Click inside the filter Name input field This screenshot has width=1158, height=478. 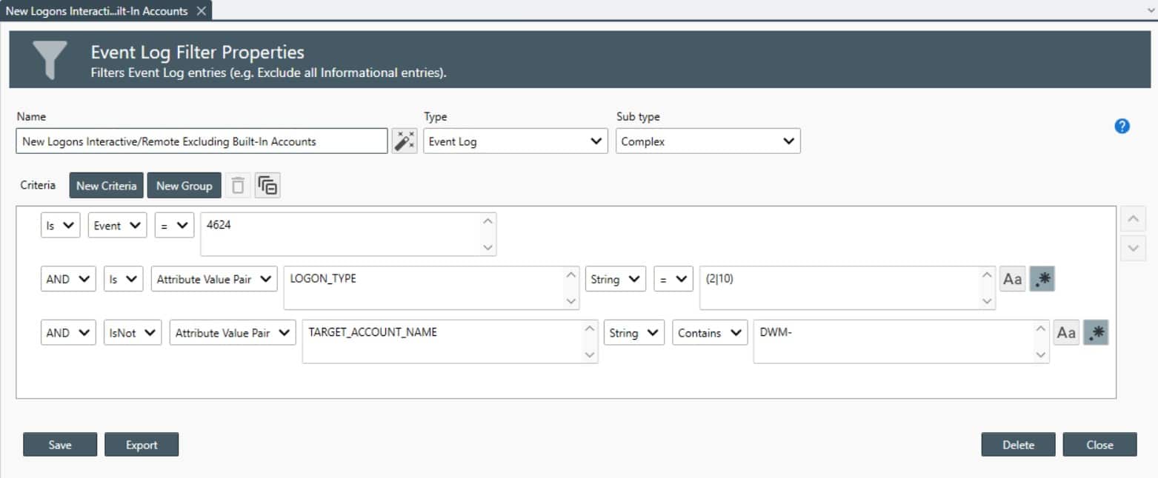pyautogui.click(x=200, y=141)
